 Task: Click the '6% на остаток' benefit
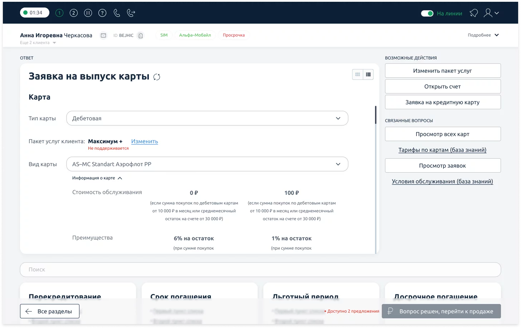pos(194,238)
